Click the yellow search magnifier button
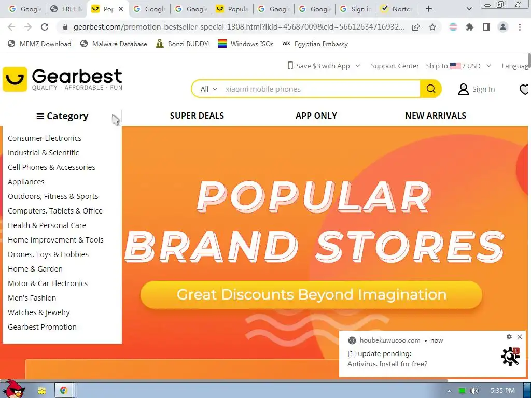531x398 pixels. tap(431, 89)
